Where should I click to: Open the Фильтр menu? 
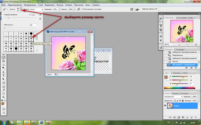click(x=60, y=5)
